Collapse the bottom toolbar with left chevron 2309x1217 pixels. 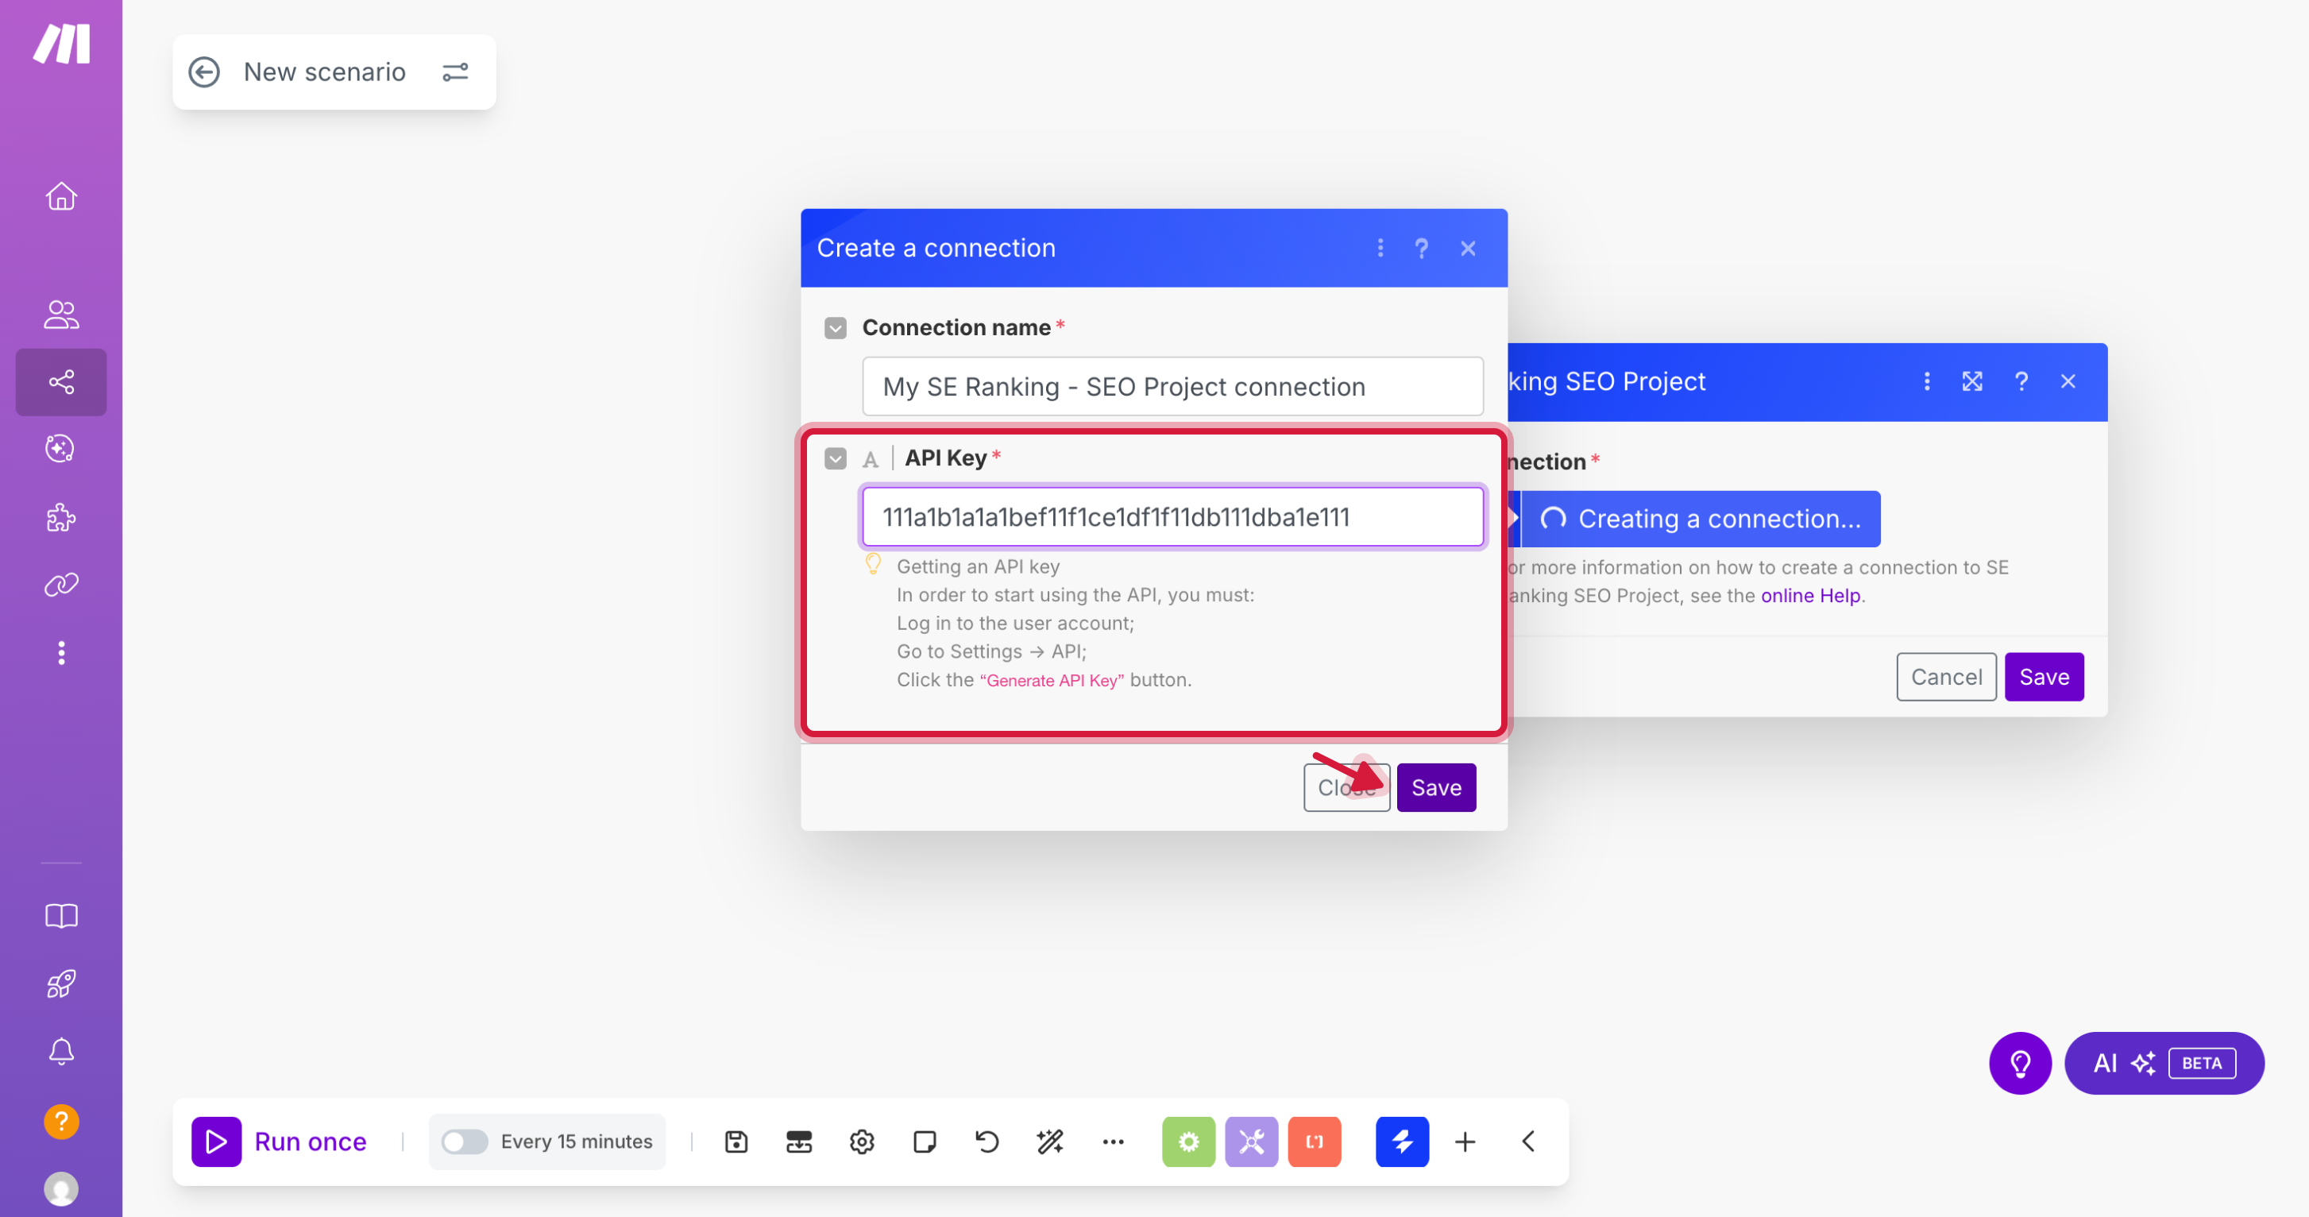[1528, 1141]
